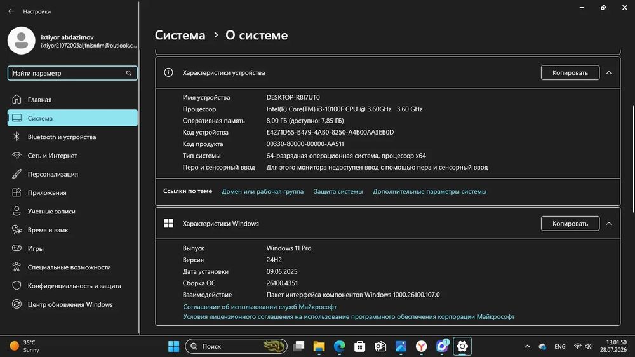
Task: Select product code 00330-80000-00000-AA511
Action: point(305,144)
